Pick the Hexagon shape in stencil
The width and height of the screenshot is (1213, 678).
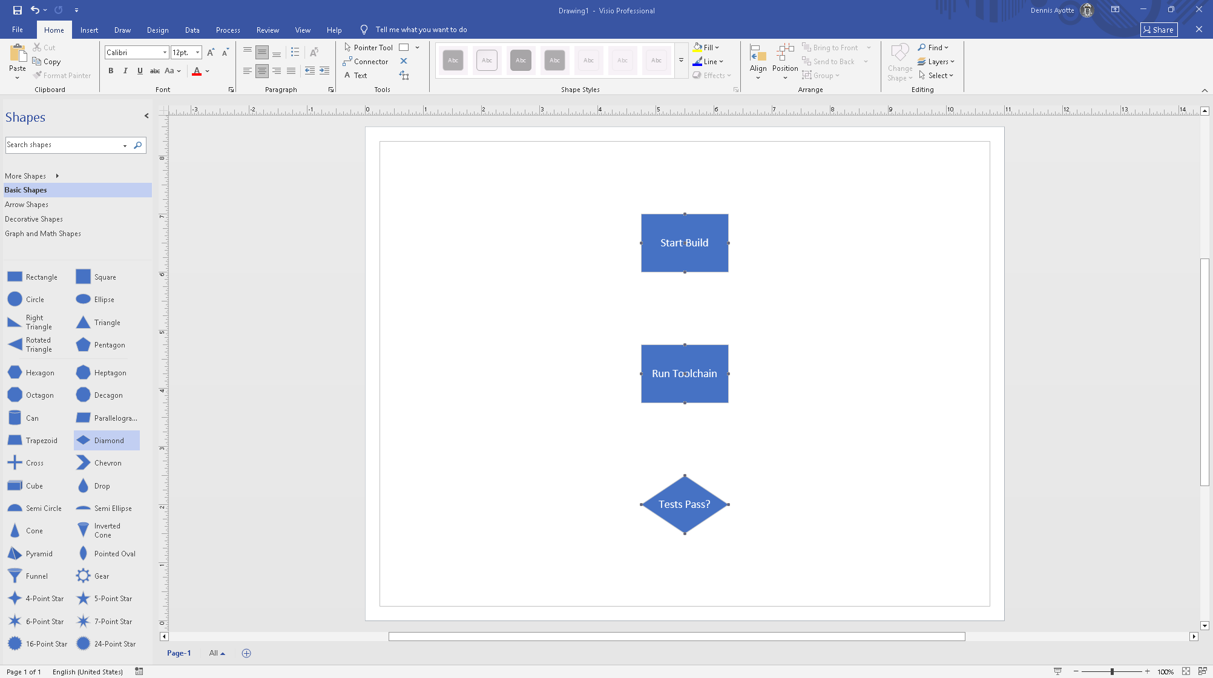[31, 372]
